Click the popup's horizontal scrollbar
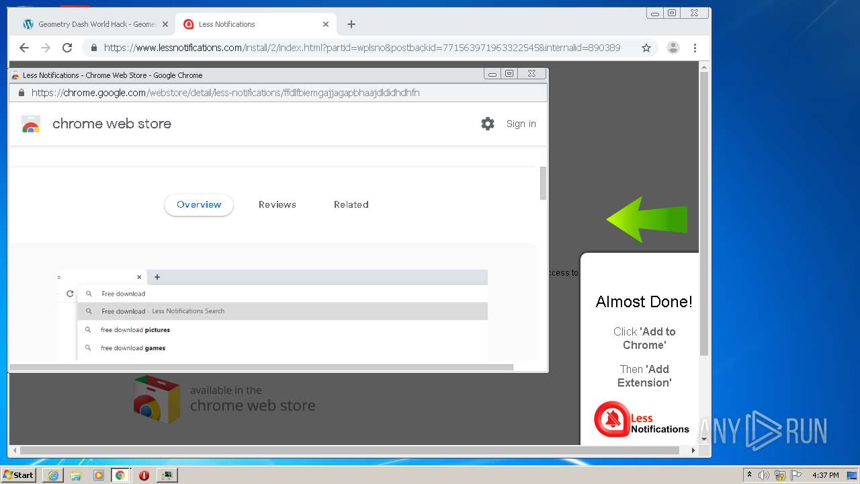860x484 pixels. (x=261, y=367)
